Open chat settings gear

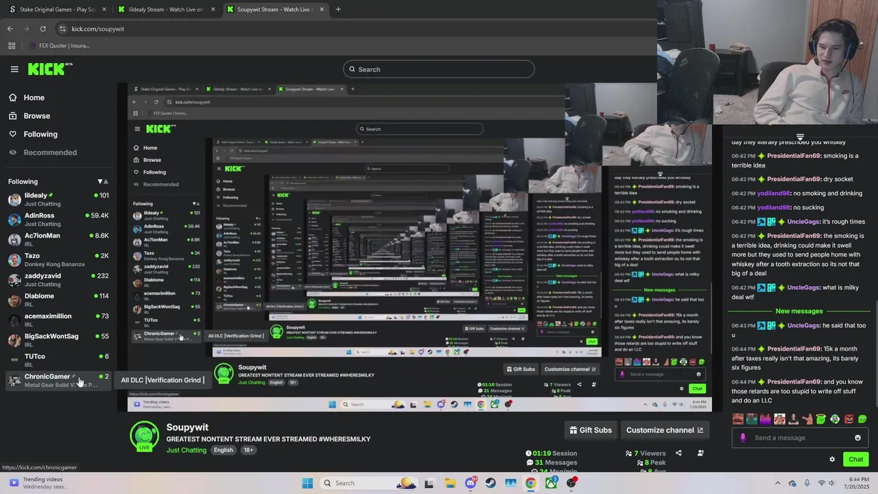tap(832, 460)
